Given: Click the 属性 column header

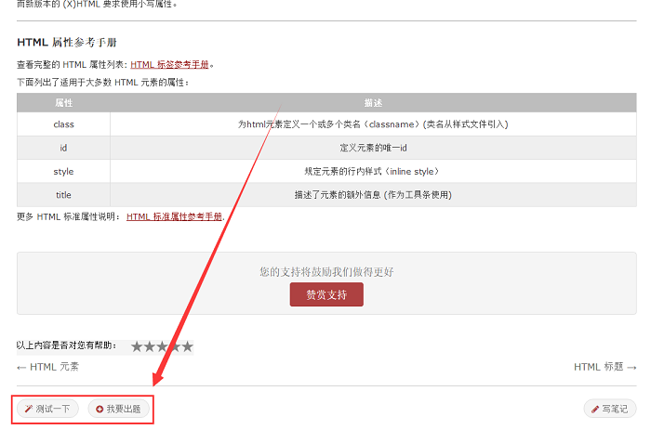Looking at the screenshot, I should point(63,102).
